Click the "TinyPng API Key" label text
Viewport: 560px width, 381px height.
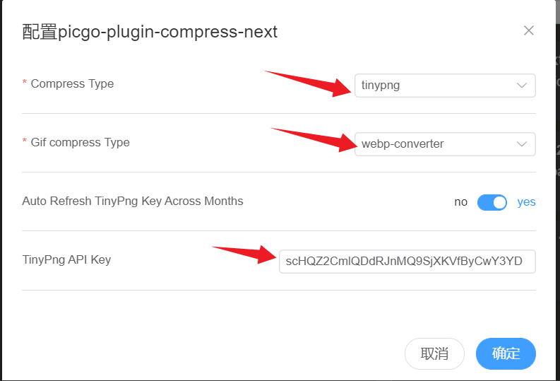click(x=66, y=260)
